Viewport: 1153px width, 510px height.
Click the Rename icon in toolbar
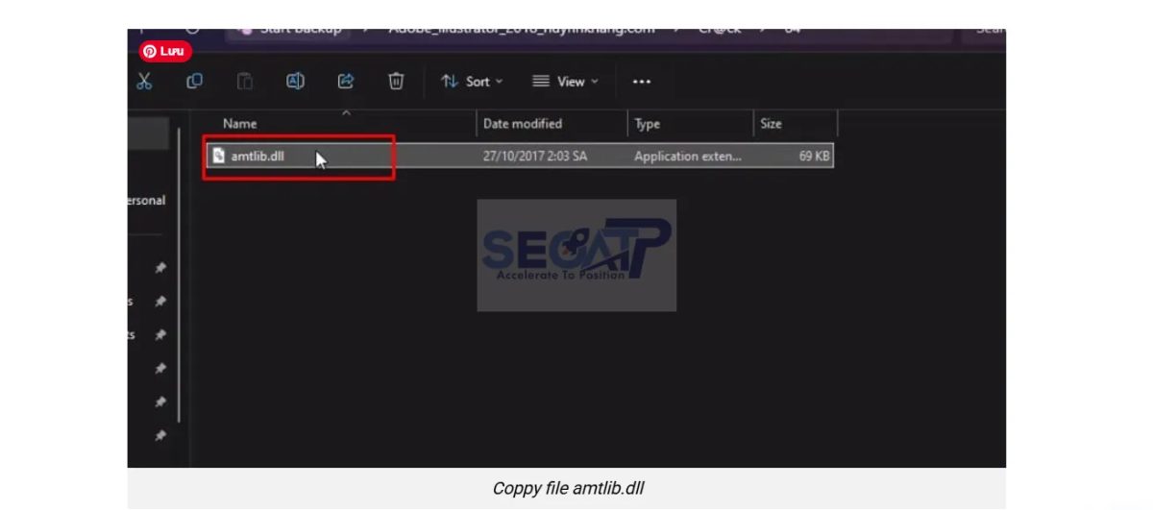pyautogui.click(x=296, y=82)
